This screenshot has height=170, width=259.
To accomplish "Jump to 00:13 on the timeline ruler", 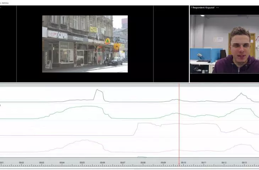I will point(244,163).
